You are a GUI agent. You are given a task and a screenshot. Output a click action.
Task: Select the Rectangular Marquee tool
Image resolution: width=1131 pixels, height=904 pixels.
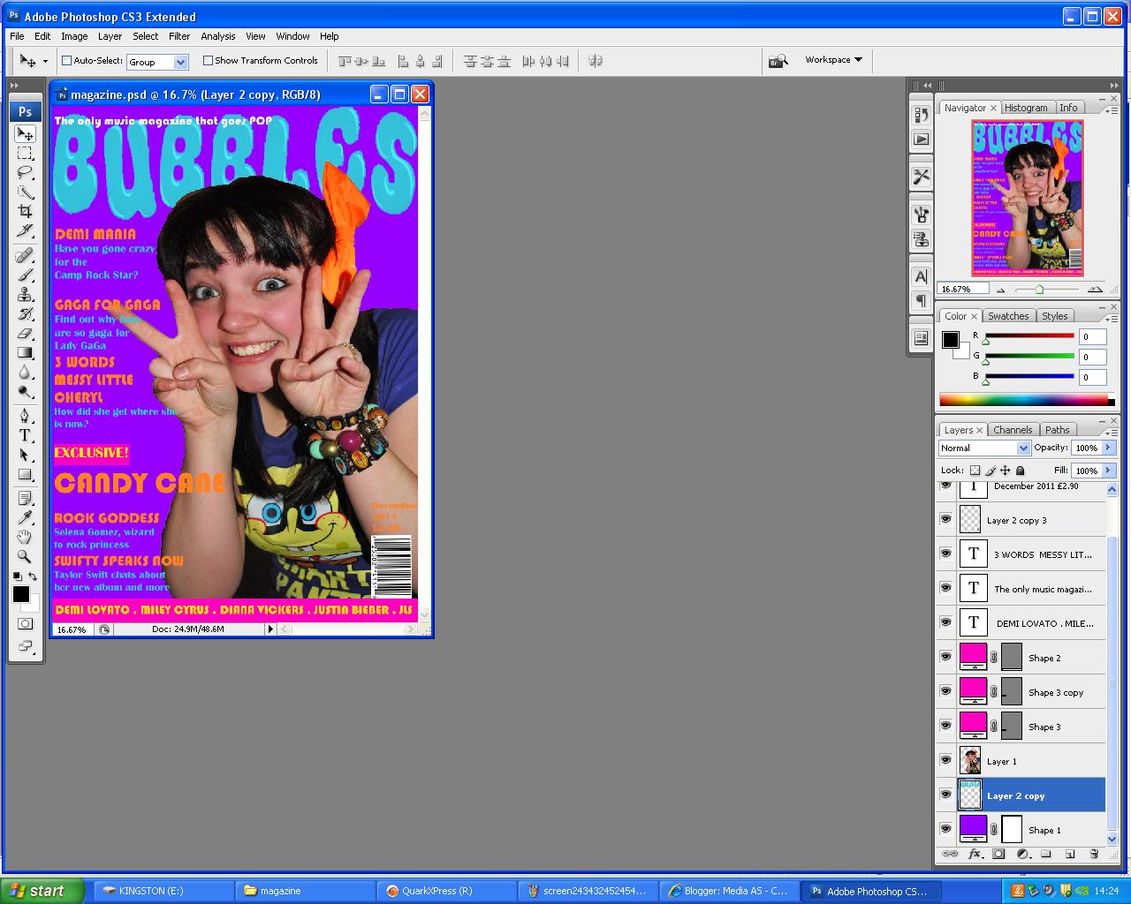point(25,153)
